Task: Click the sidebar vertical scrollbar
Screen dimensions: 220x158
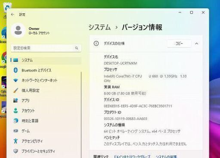Action: point(81,115)
